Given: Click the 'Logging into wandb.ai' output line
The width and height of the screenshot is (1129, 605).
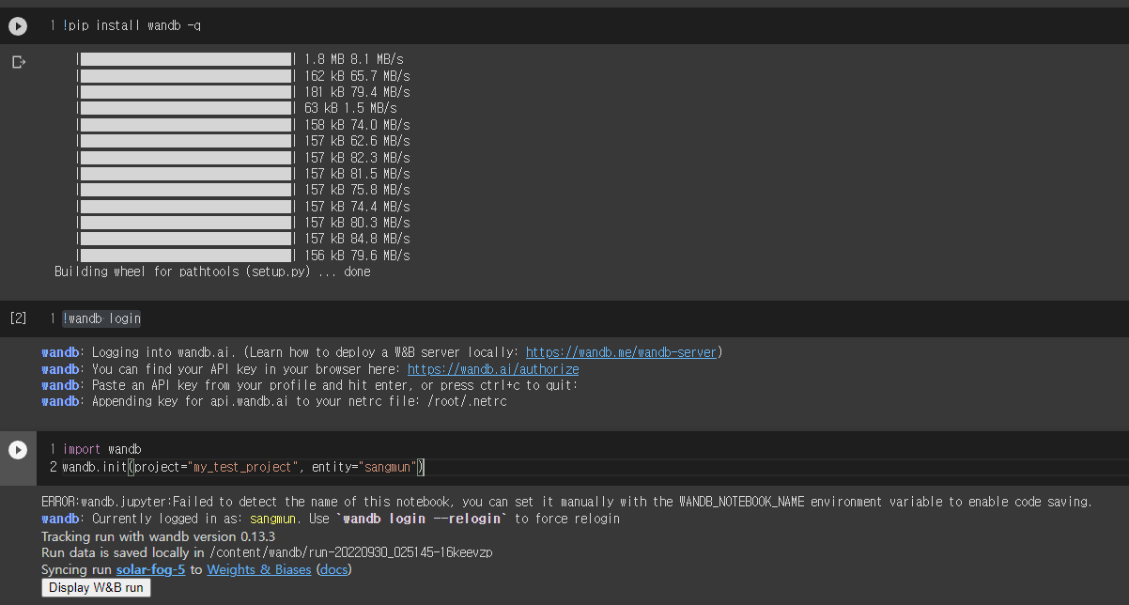Looking at the screenshot, I should coord(381,352).
